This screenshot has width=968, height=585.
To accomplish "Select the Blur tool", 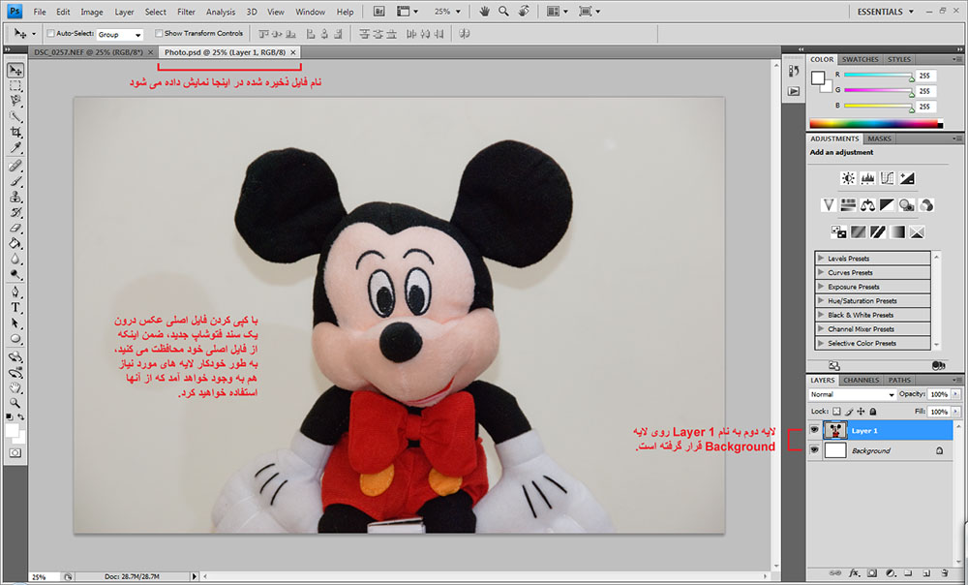I will 15,259.
